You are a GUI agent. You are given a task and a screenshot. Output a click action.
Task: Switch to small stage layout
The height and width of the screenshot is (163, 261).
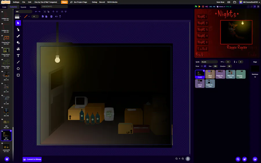coord(251,6)
